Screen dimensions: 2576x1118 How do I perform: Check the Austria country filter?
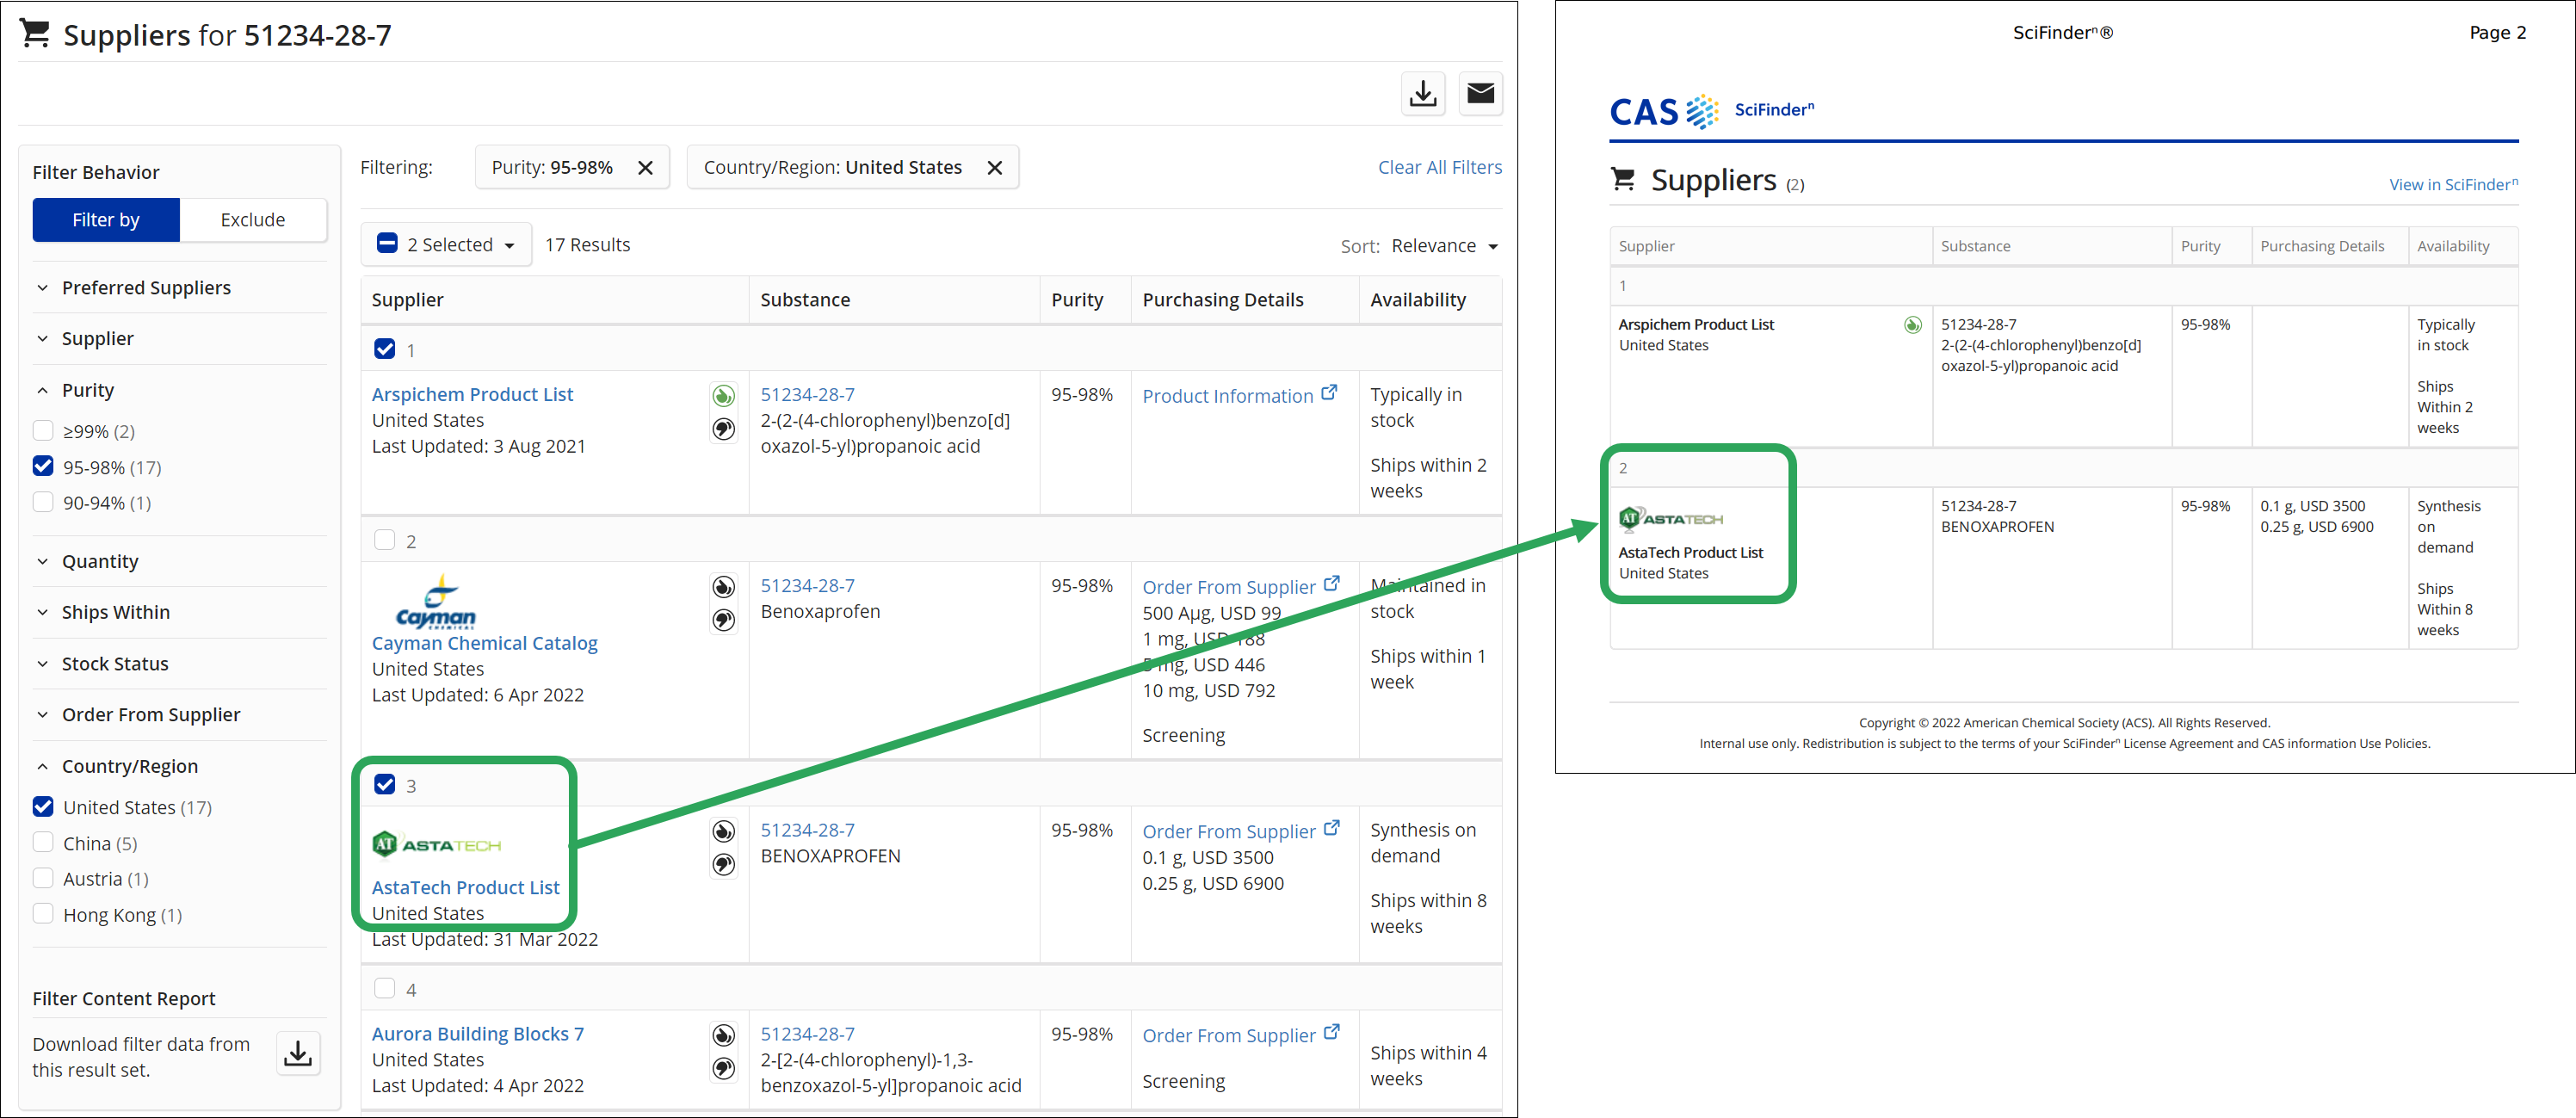click(x=43, y=878)
